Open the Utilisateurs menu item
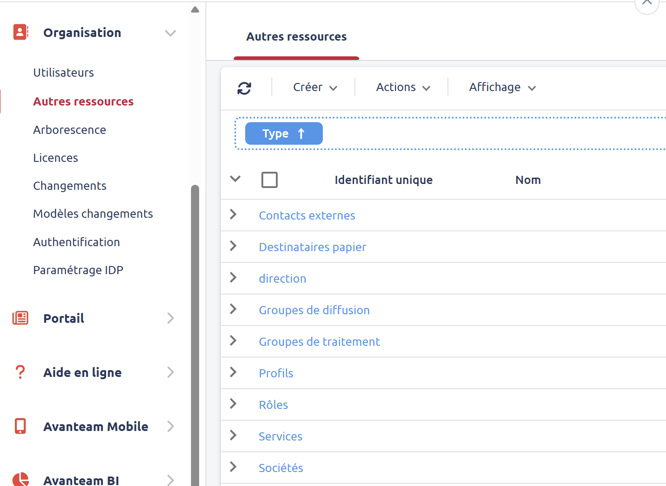 pyautogui.click(x=63, y=72)
